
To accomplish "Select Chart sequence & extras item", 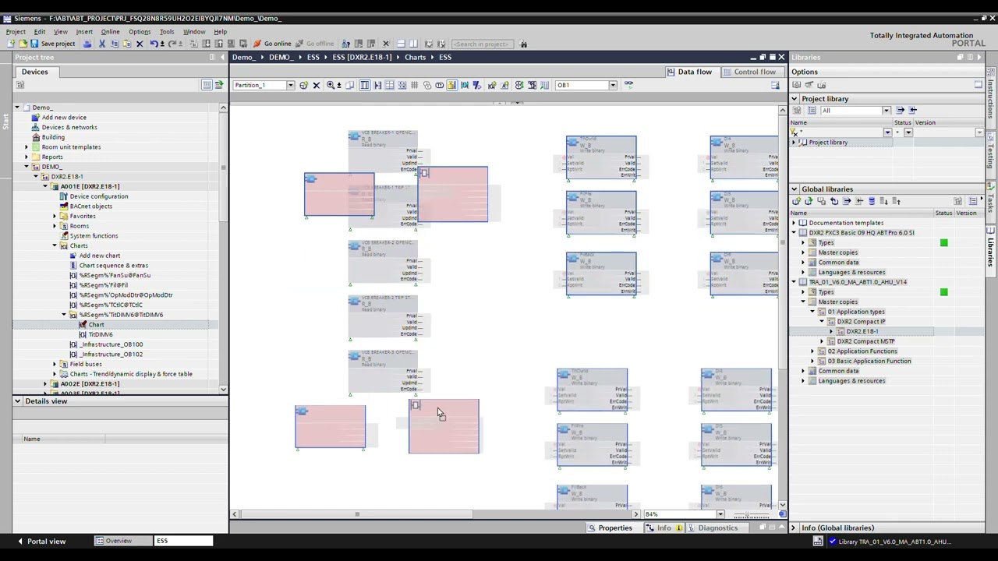I will pyautogui.click(x=113, y=265).
